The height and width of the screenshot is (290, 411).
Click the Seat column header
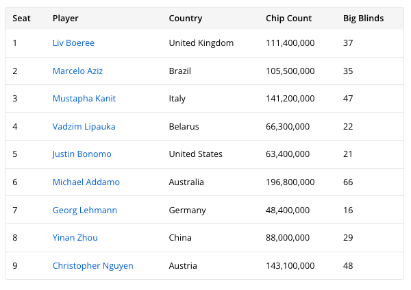pyautogui.click(x=21, y=19)
